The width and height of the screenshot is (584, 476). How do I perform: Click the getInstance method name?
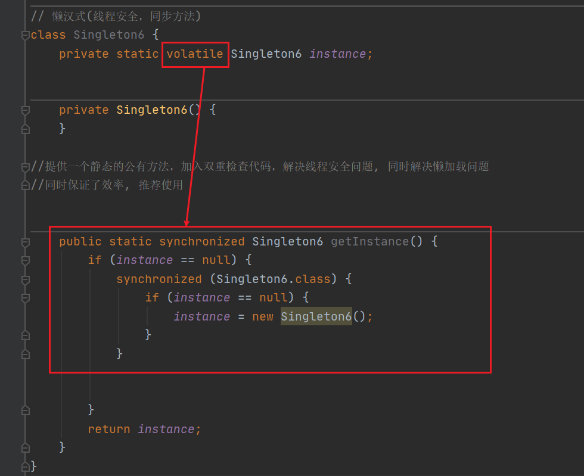click(x=370, y=242)
